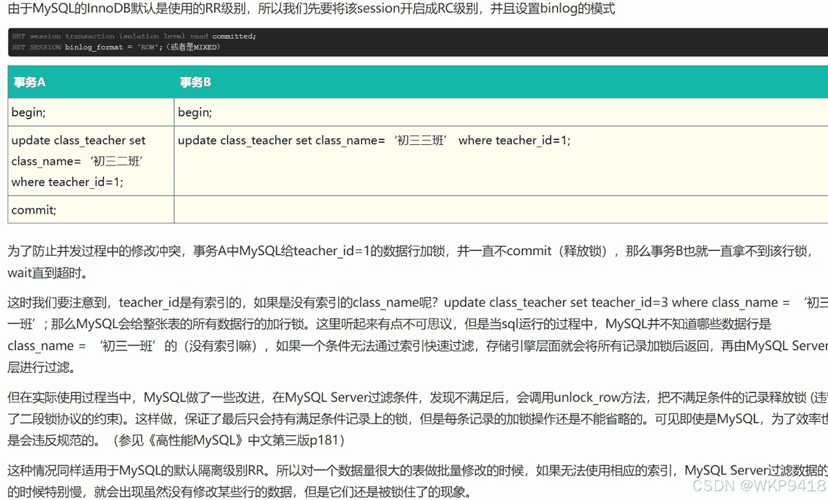Click the text wait直到超时
Screen dimensions: 828x500
click(48, 272)
